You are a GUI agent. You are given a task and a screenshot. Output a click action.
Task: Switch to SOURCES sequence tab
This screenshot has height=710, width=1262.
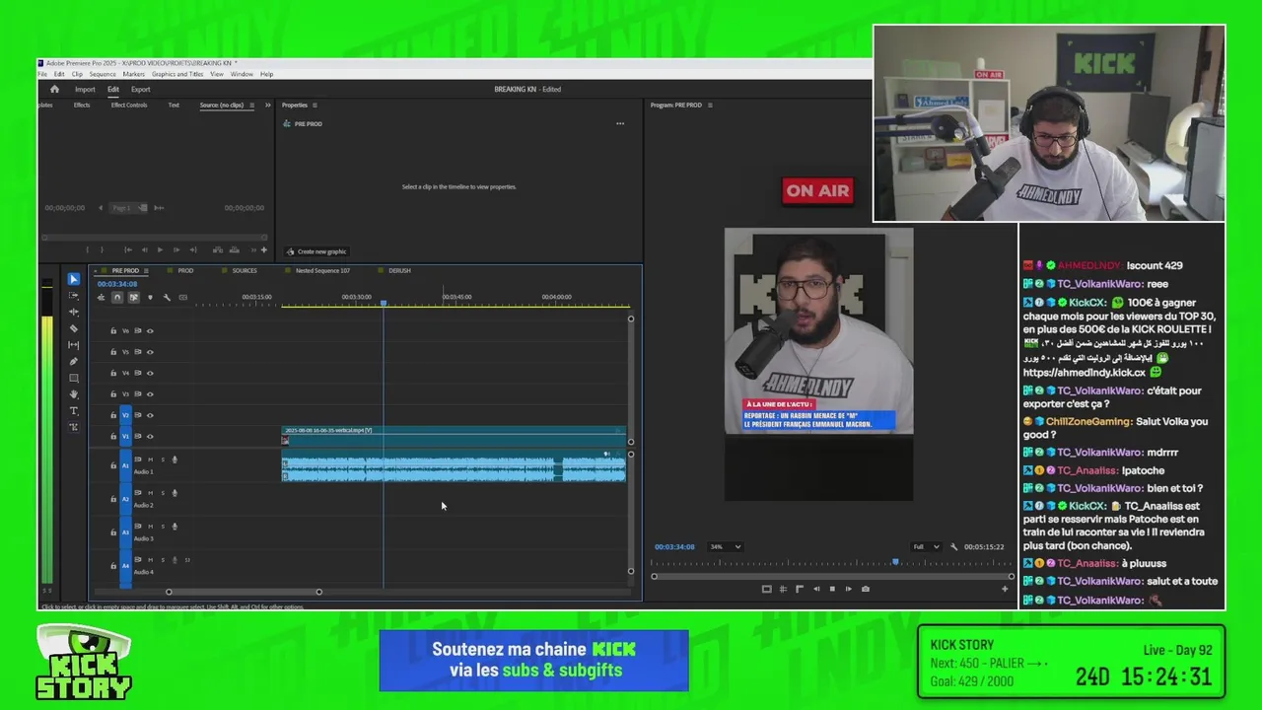pos(245,270)
